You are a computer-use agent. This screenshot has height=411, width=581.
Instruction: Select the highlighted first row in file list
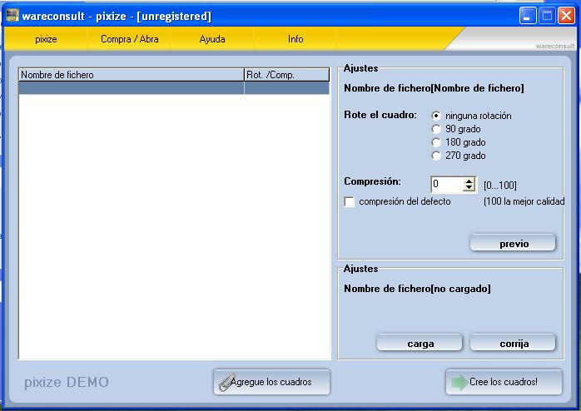174,87
